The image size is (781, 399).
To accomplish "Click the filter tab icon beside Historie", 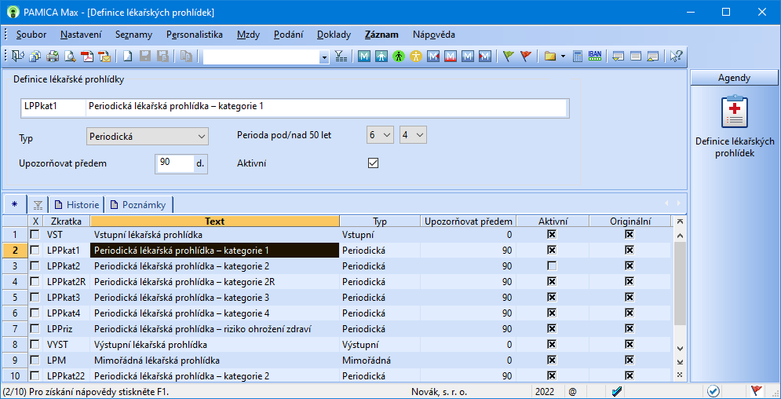I will point(38,204).
